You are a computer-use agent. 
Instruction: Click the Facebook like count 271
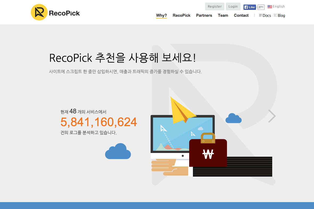click(261, 7)
